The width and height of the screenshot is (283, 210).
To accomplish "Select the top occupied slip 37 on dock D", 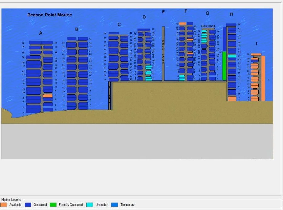I will tap(144, 30).
